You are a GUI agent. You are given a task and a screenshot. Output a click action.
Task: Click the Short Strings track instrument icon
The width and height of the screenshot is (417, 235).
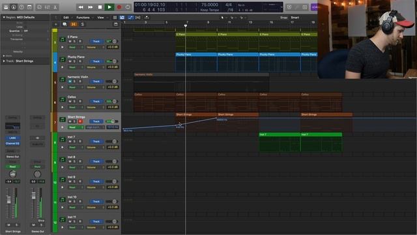coord(63,119)
